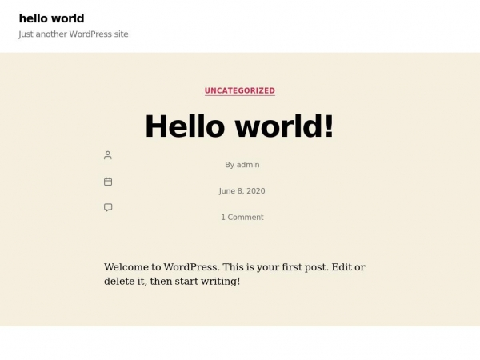
Task: Click the calendar post date icon
Action: (108, 182)
